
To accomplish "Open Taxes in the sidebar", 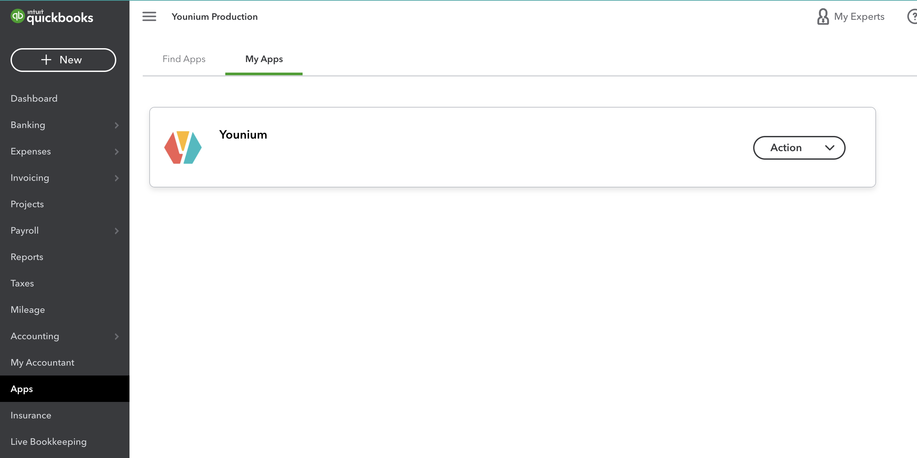I will click(64, 283).
